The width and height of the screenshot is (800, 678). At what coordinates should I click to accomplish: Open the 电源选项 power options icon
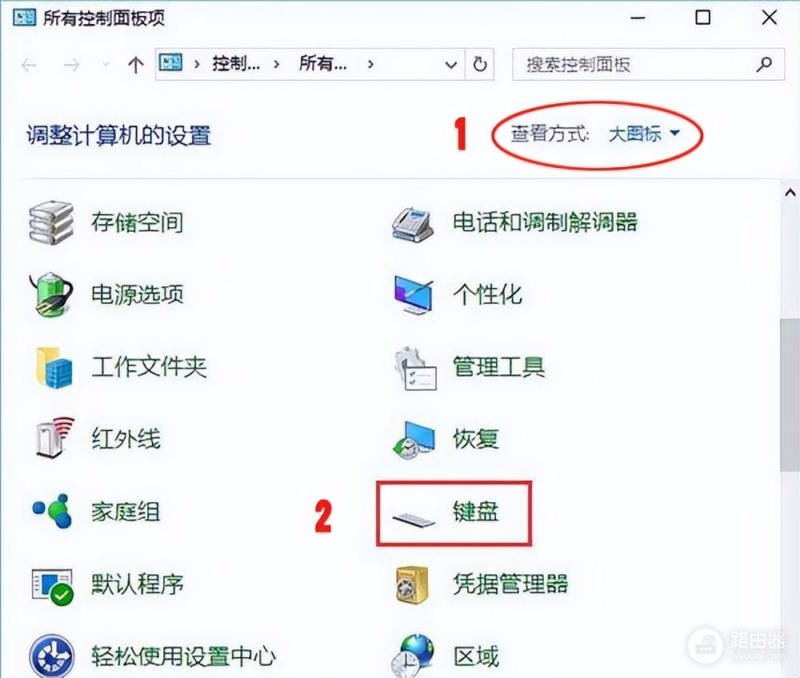[x=51, y=295]
